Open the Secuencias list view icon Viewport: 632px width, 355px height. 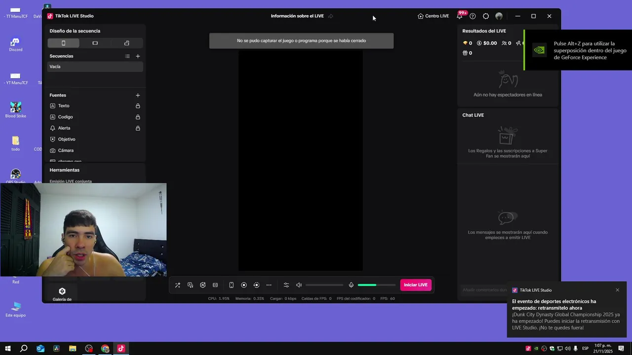127,56
